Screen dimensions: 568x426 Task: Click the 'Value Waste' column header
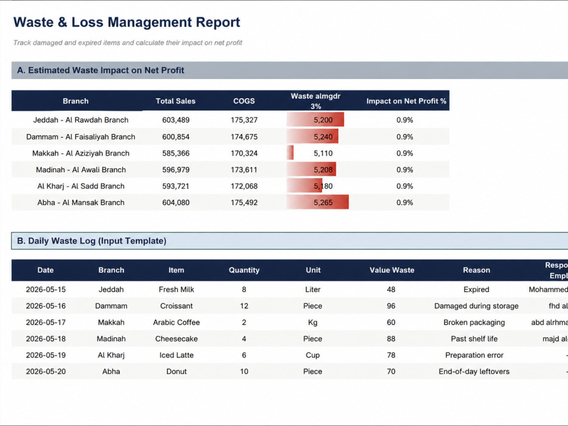tap(391, 270)
